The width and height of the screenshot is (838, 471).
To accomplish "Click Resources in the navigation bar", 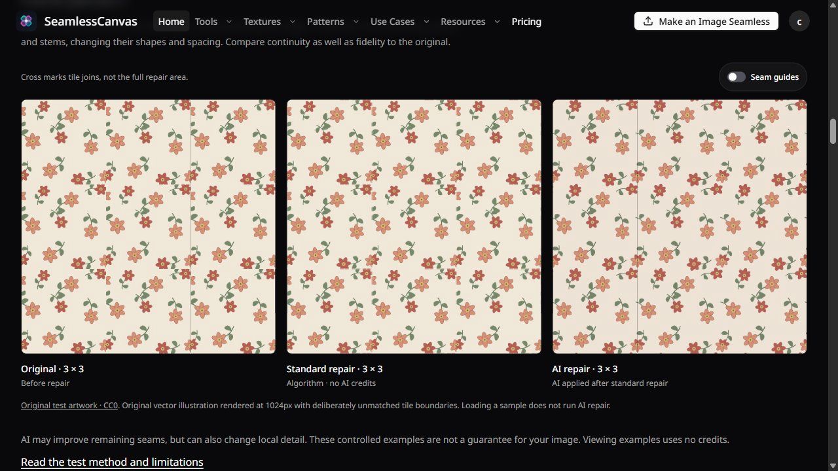I will 463,21.
